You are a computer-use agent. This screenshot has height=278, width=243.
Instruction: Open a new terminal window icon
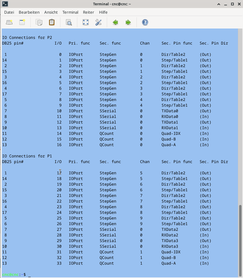click(22, 22)
